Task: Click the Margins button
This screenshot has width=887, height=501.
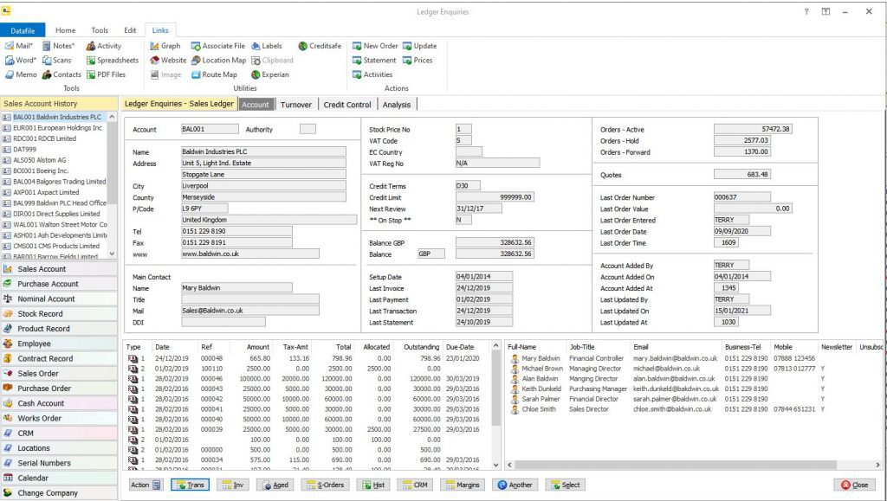Action: 463,485
